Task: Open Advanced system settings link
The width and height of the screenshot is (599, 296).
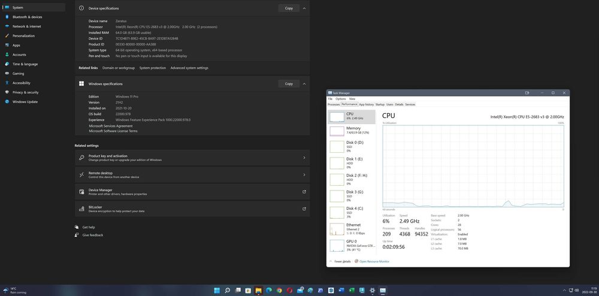Action: tap(189, 68)
